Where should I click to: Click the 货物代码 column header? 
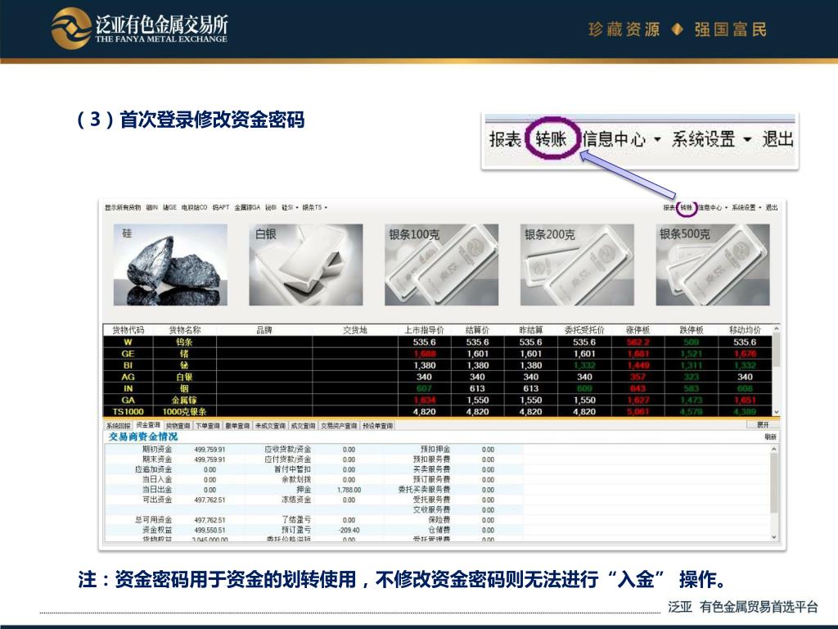point(128,330)
